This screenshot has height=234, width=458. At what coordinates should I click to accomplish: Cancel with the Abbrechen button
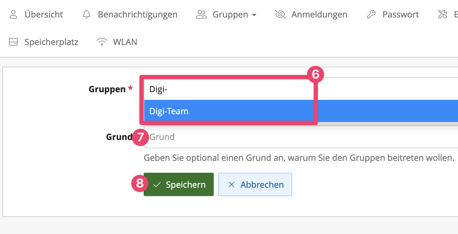(x=255, y=184)
